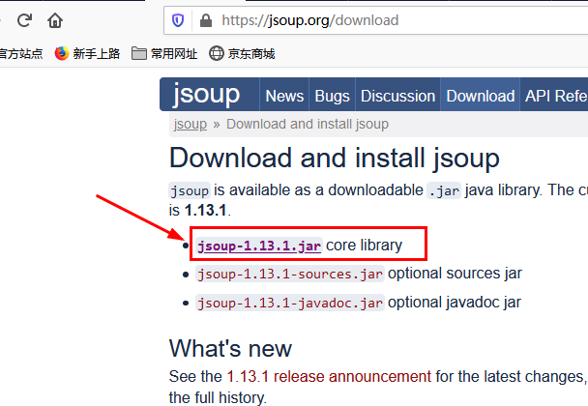Download jsoup-1.13.1-sources.jar file
The width and height of the screenshot is (588, 406).
[290, 274]
